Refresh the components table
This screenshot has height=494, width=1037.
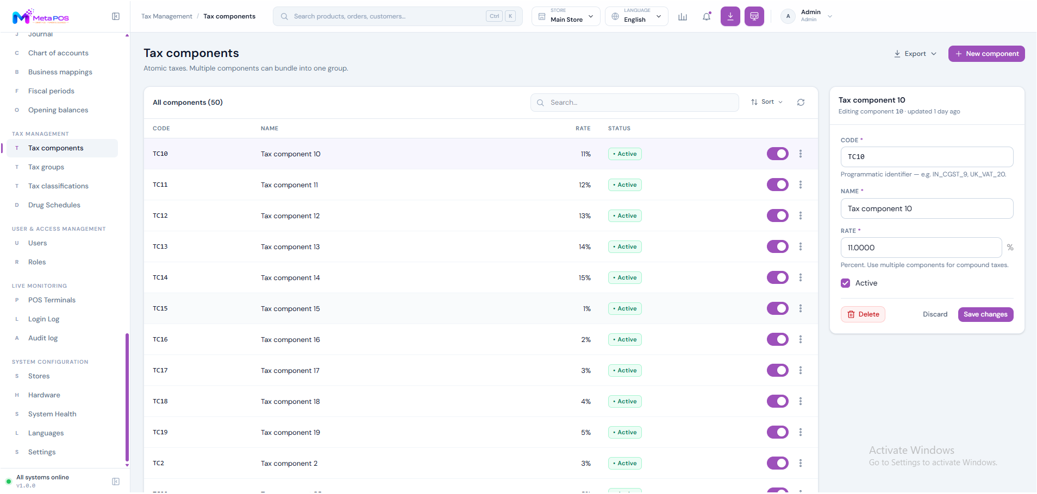click(x=801, y=102)
